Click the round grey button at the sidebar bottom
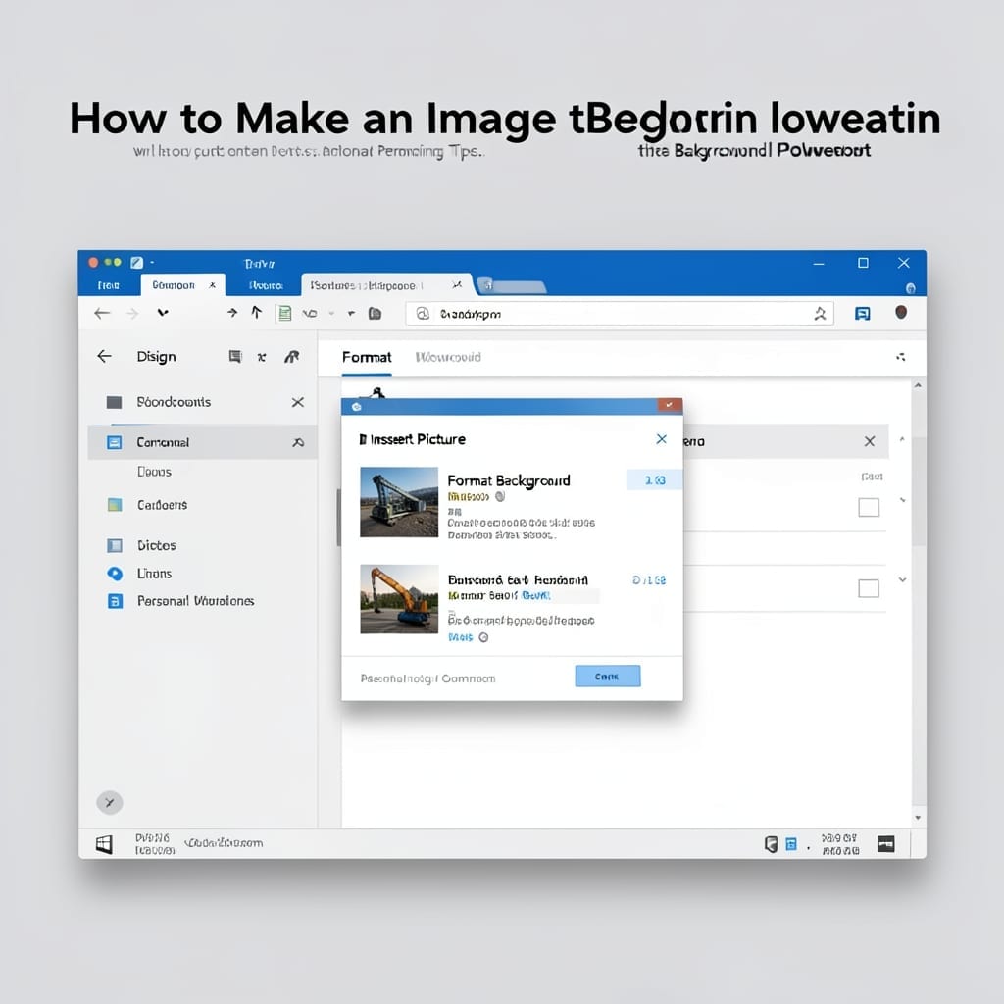1004x1004 pixels. click(110, 802)
